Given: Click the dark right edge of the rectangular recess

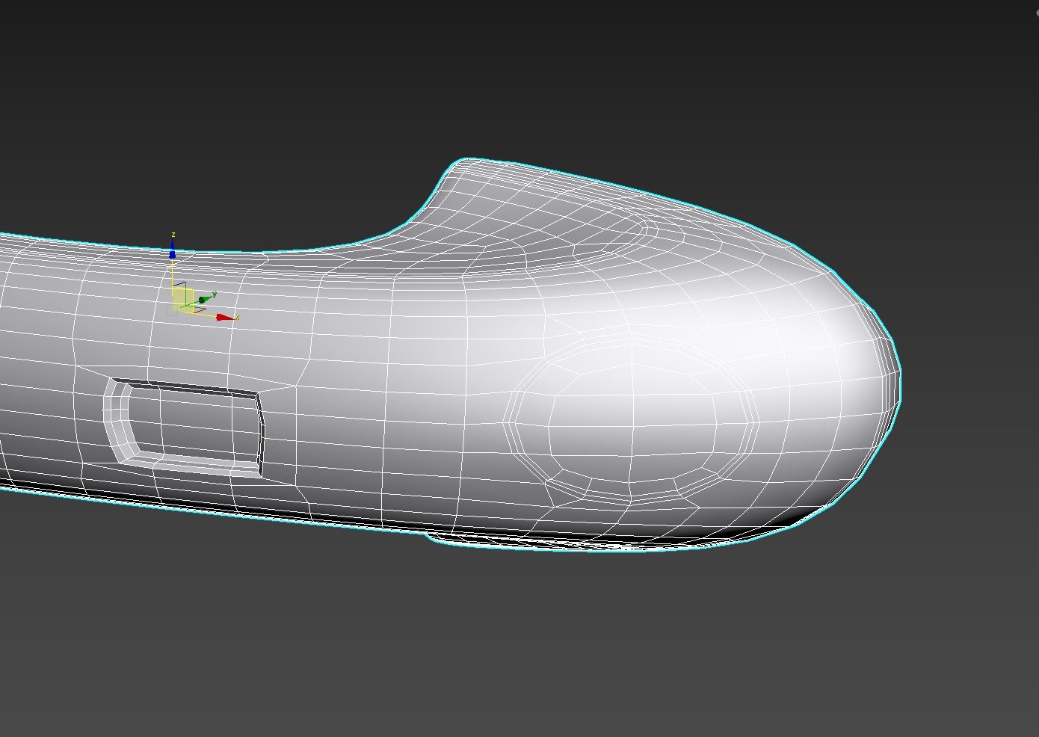Looking at the screenshot, I should (x=260, y=434).
